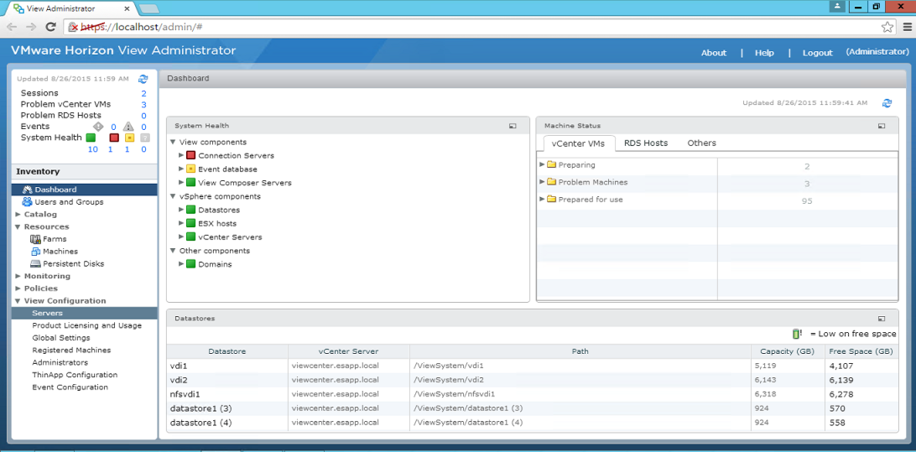
Task: Maximize the Datastores panel
Action: click(x=882, y=319)
